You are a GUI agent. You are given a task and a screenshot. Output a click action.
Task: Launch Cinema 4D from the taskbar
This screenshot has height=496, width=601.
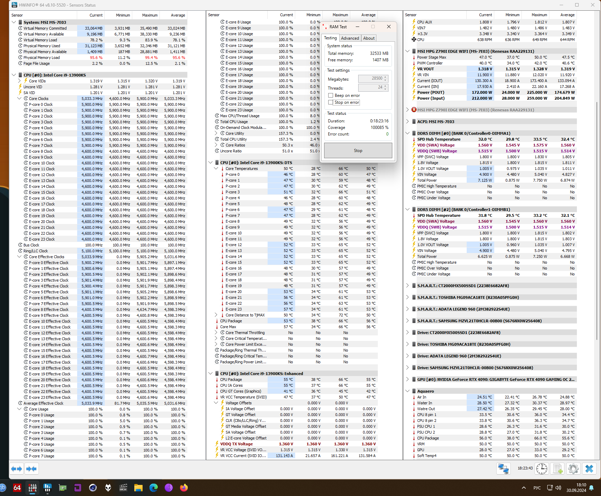[x=93, y=488]
